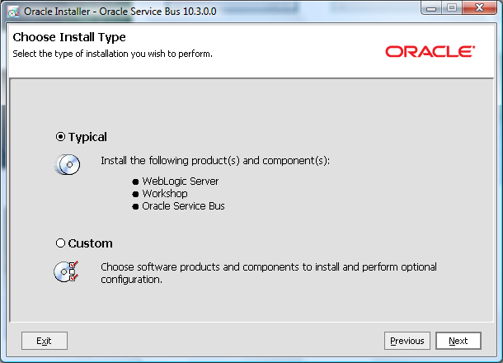
Task: Exit the installer with Exit button
Action: click(45, 341)
